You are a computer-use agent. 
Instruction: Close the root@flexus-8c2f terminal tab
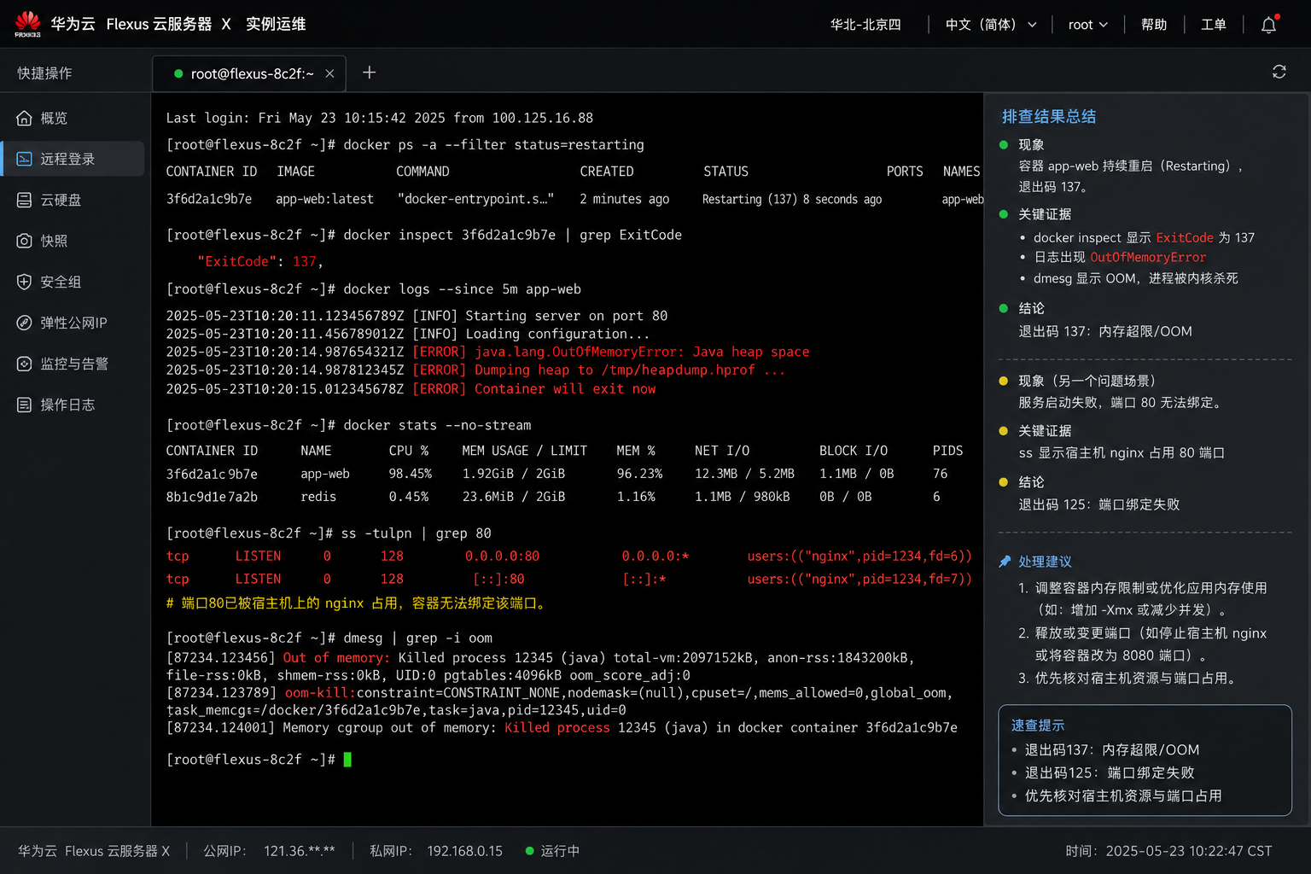tap(329, 74)
